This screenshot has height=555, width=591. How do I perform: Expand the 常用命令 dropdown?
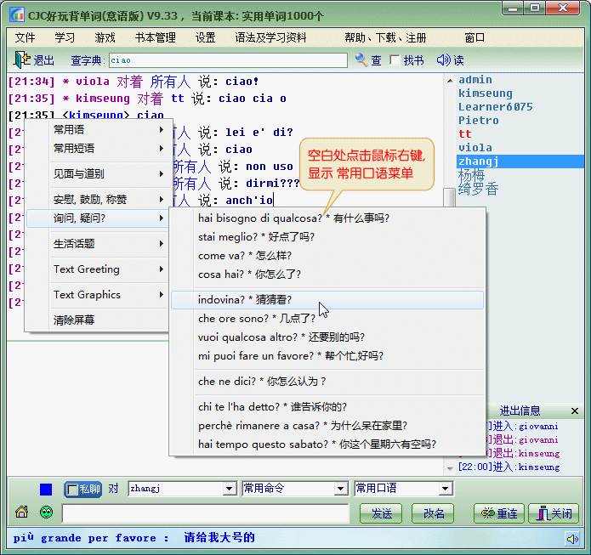(339, 489)
